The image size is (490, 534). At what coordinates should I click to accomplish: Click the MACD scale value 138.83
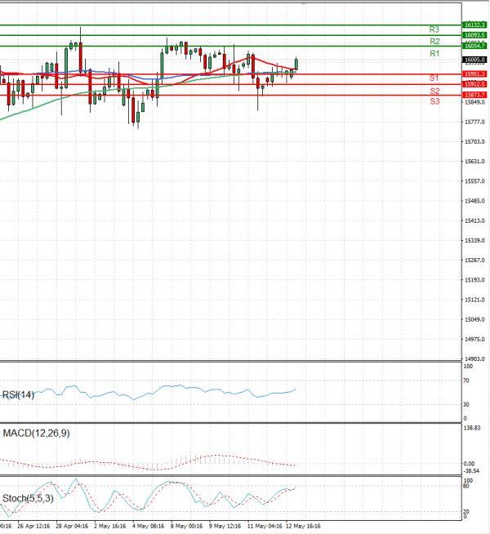[x=472, y=428]
